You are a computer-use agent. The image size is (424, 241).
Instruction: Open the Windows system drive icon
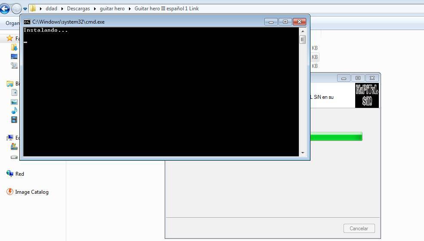(14, 147)
